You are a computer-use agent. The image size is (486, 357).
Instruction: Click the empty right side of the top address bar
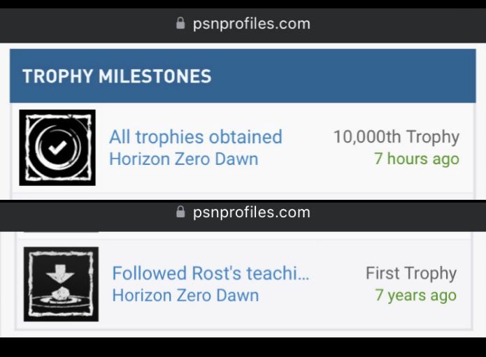pyautogui.click(x=406, y=24)
